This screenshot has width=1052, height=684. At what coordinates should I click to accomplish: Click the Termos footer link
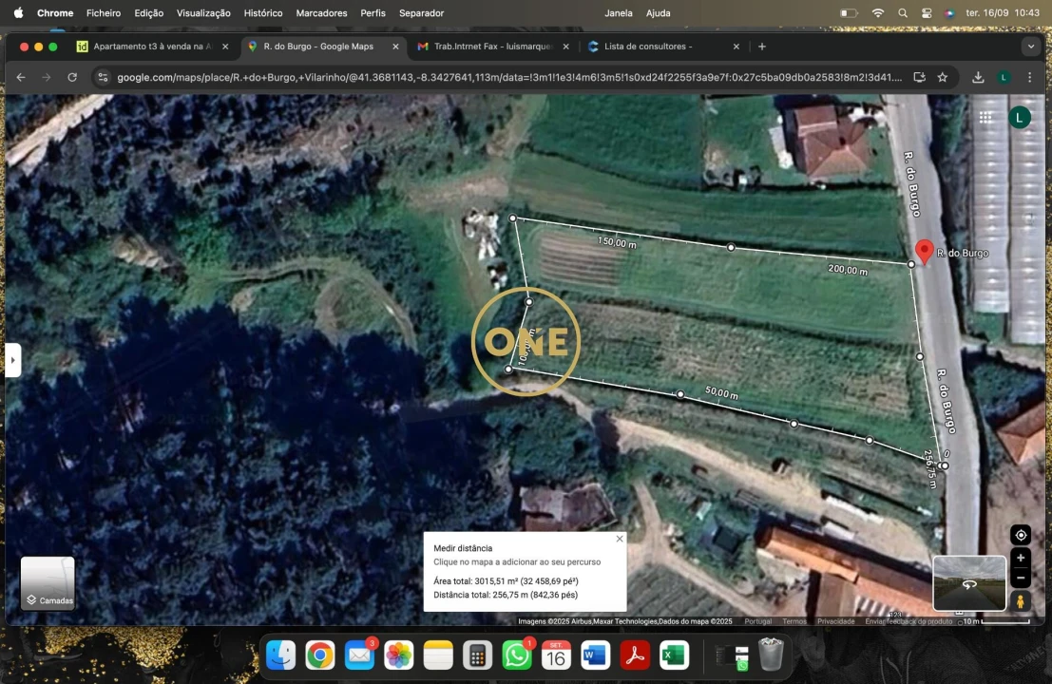[x=794, y=620]
